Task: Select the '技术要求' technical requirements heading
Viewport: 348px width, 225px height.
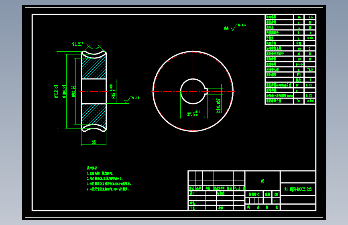Action: (92, 168)
